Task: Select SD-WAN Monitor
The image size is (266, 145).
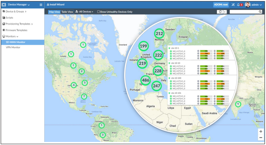Action: [23, 42]
